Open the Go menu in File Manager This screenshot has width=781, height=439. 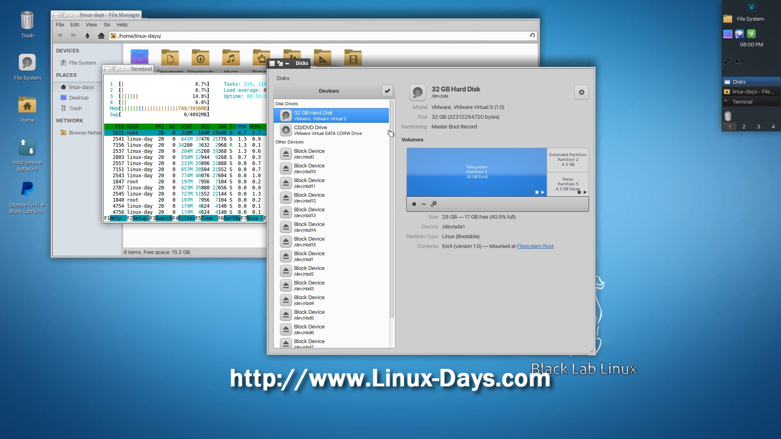[x=107, y=24]
